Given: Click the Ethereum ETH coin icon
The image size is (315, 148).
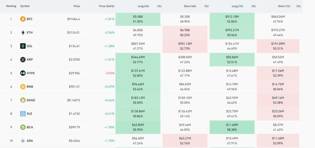Looking at the screenshot, I should pyautogui.click(x=23, y=33).
